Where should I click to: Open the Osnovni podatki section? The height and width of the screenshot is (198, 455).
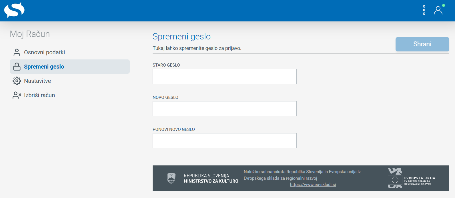click(x=44, y=52)
